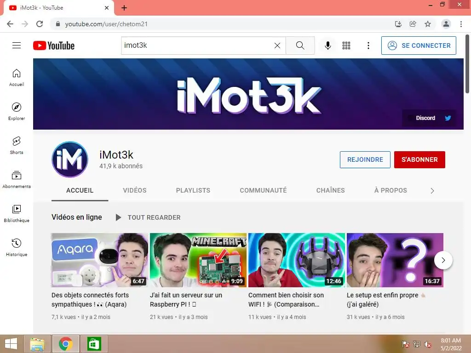471x353 pixels.
Task: Click the question mark setup thumbnail
Action: pyautogui.click(x=395, y=260)
